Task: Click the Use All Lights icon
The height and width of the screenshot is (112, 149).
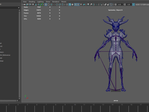Action: point(81,4)
